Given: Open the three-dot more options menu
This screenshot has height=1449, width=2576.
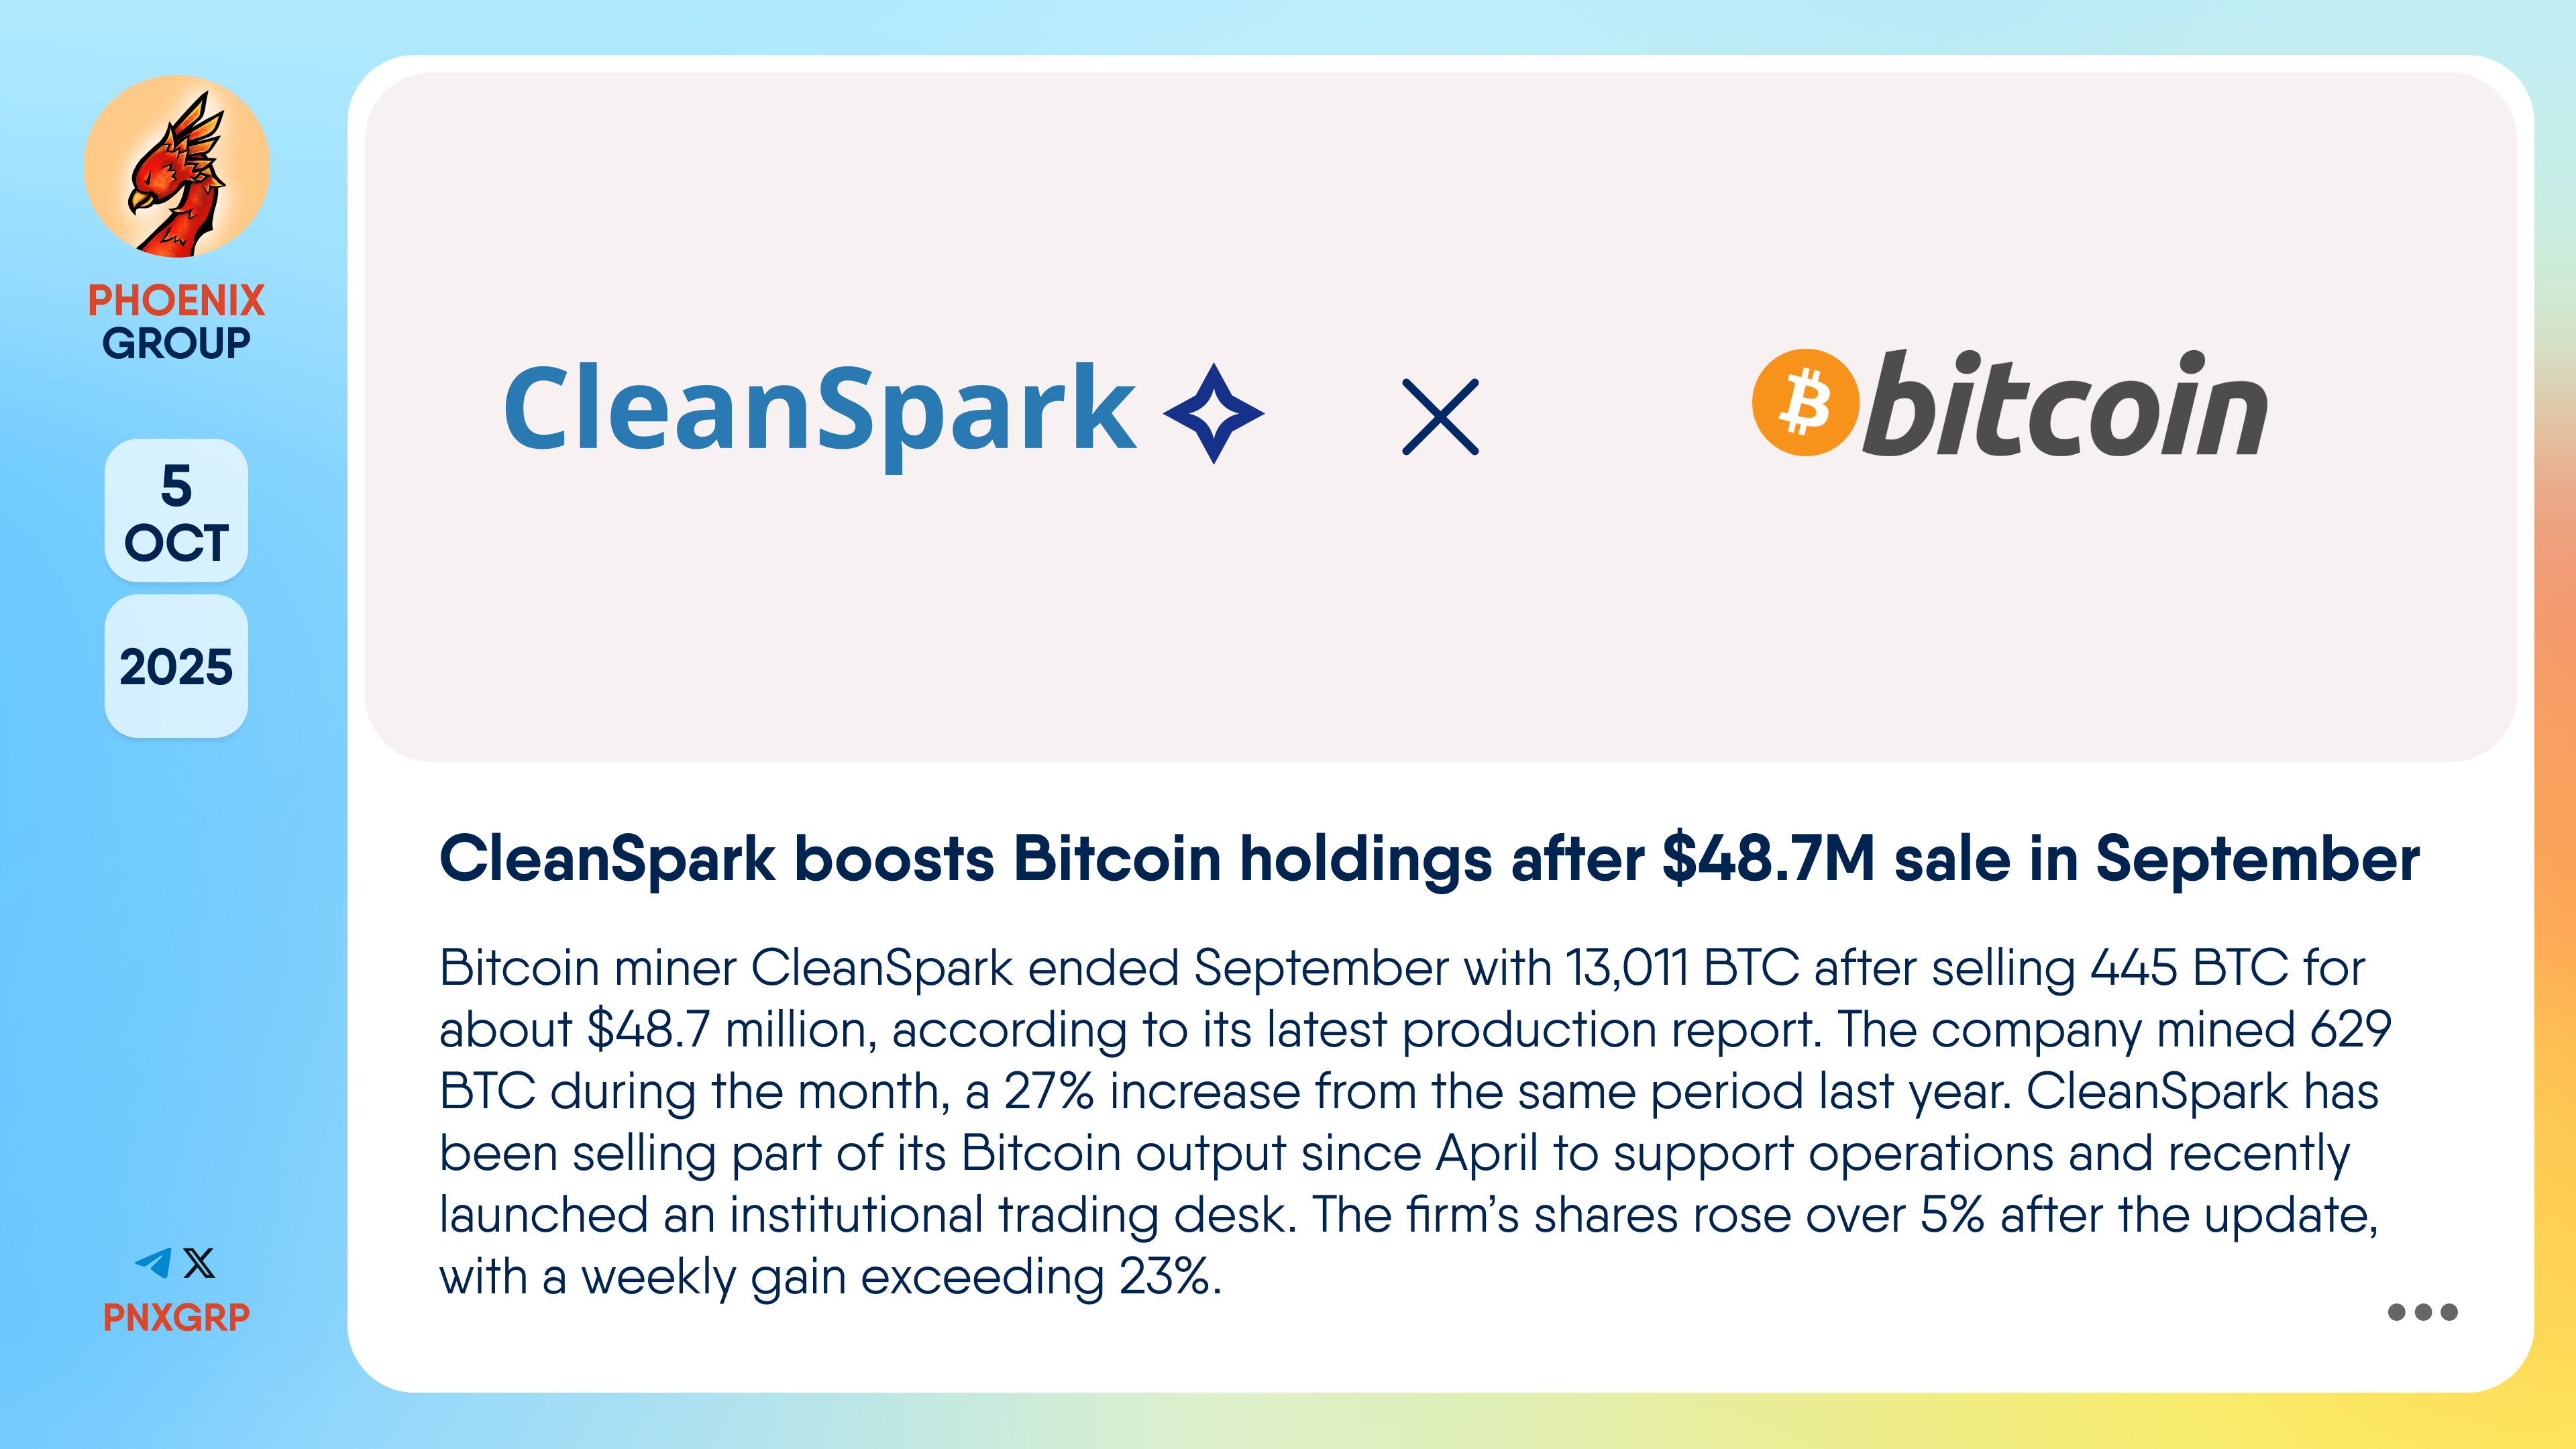Looking at the screenshot, I should (x=2422, y=1312).
